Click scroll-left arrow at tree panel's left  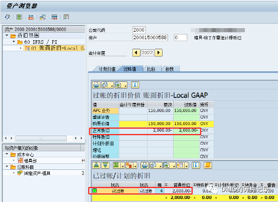tap(6, 138)
